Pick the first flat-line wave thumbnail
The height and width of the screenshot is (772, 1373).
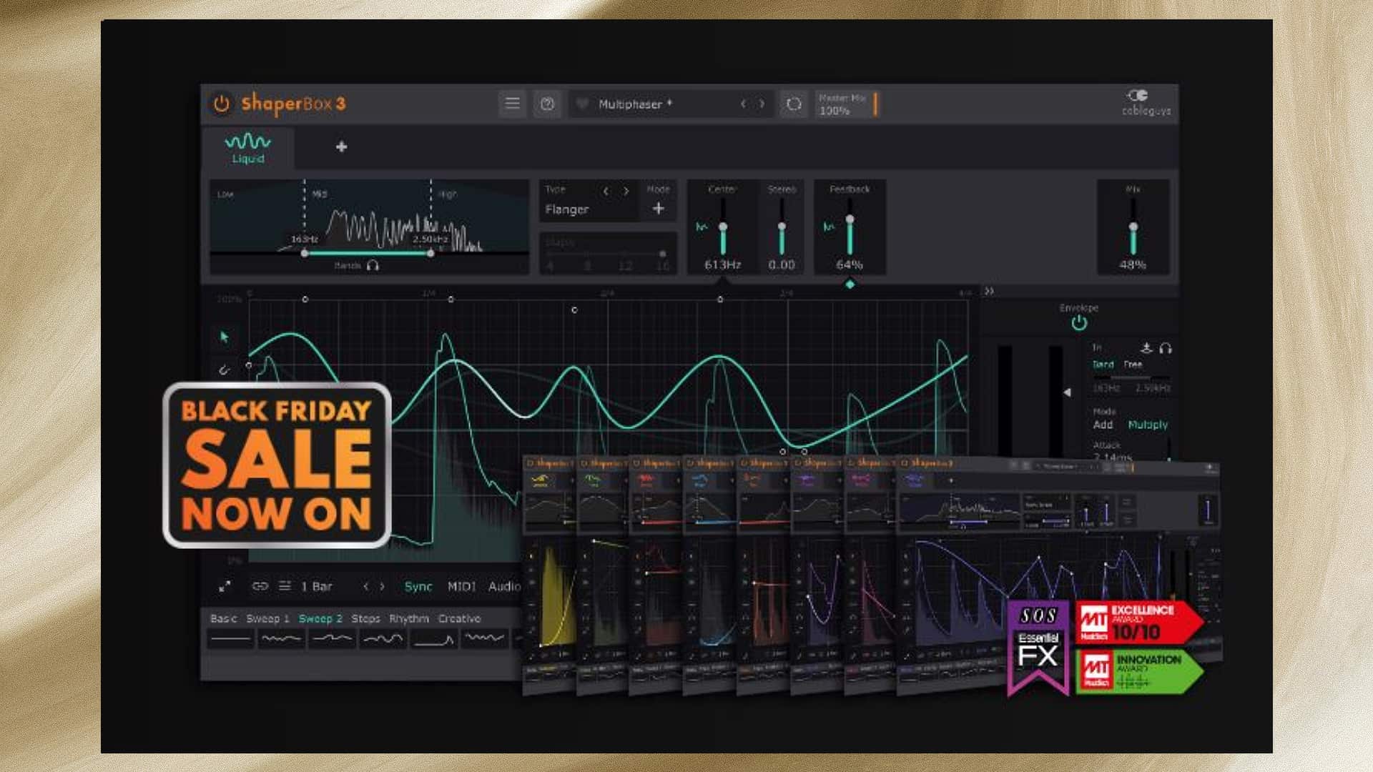click(230, 638)
